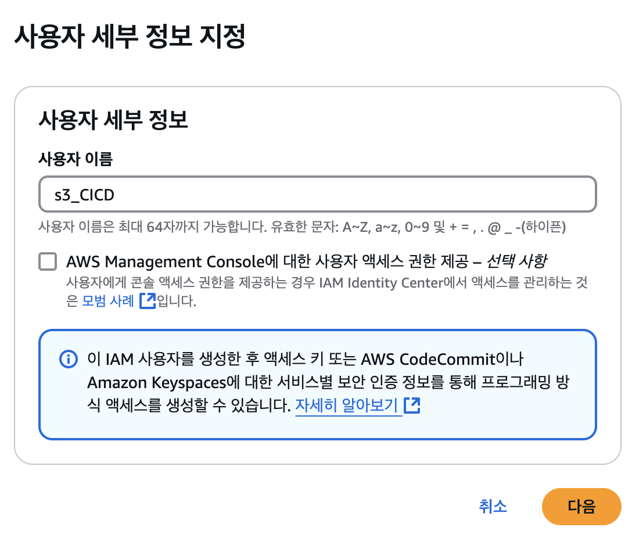The width and height of the screenshot is (632, 538).
Task: Open the 자세히 알아보기 link
Action: click(347, 405)
